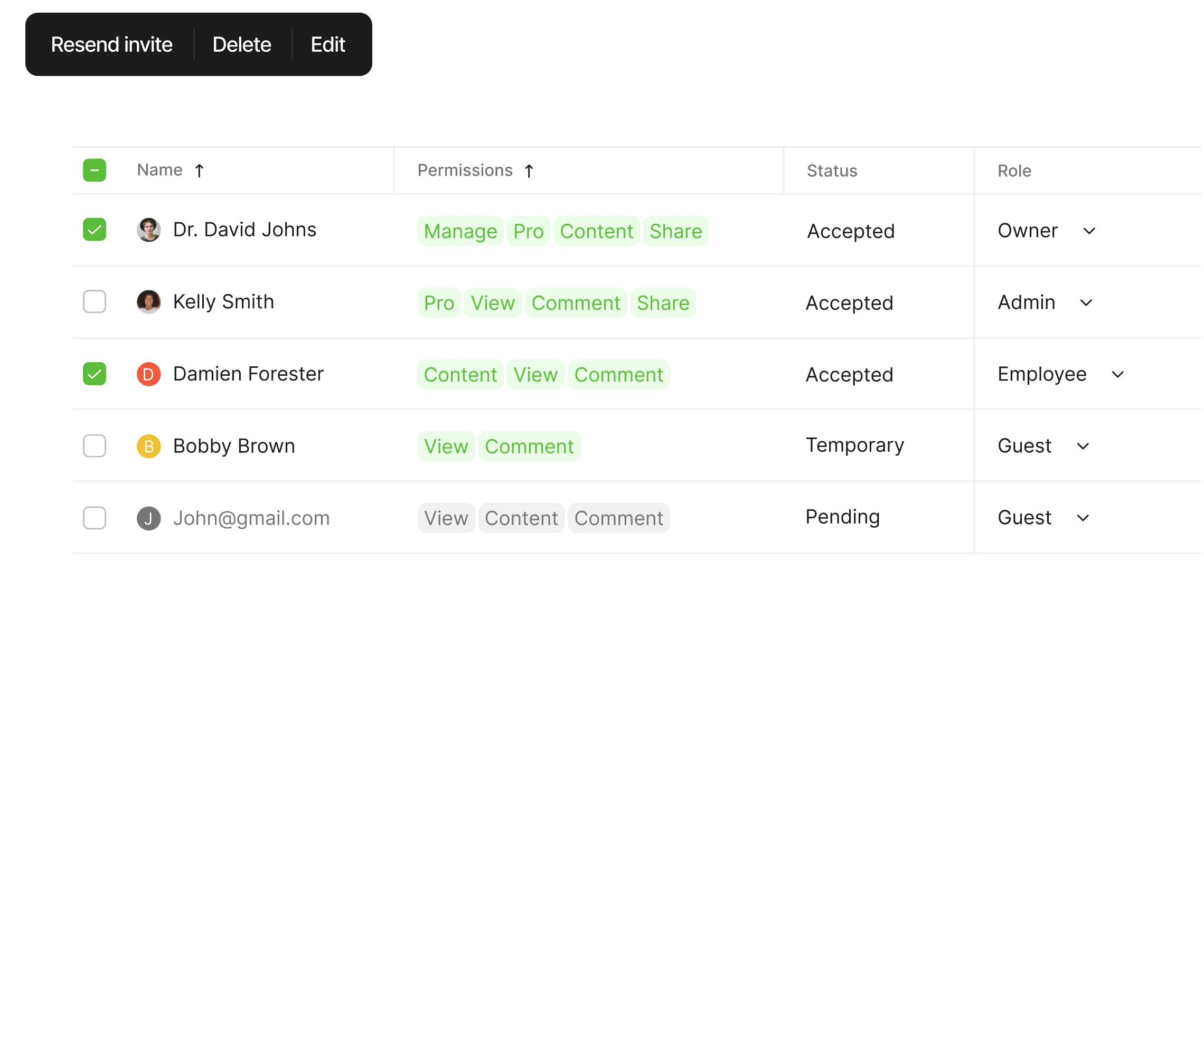The width and height of the screenshot is (1204, 1045).
Task: Click the Status column header
Action: click(831, 171)
